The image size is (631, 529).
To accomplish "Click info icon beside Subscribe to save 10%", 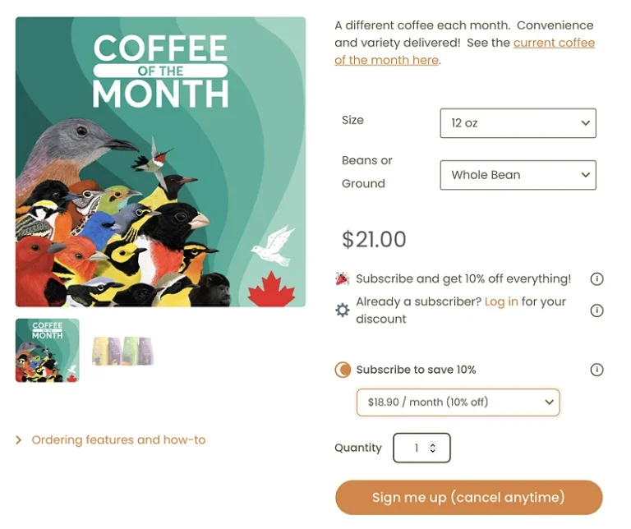I will [x=597, y=370].
